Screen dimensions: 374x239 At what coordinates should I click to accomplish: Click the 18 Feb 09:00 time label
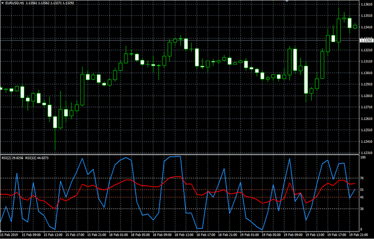tap(162, 235)
